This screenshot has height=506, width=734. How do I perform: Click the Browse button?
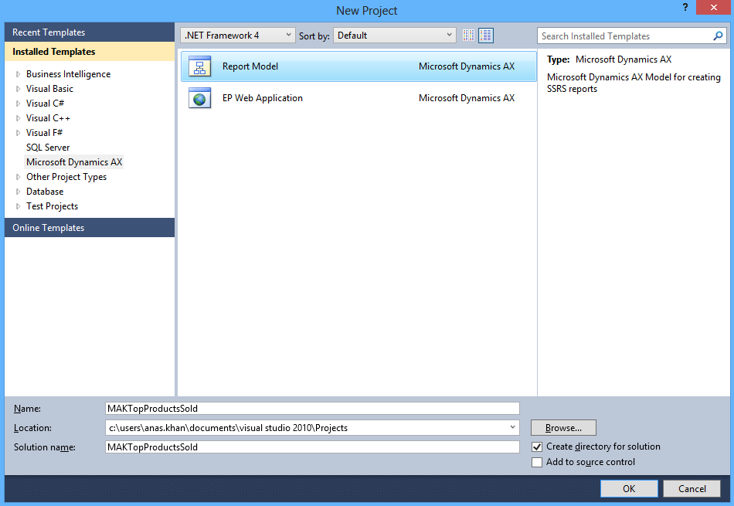(563, 428)
